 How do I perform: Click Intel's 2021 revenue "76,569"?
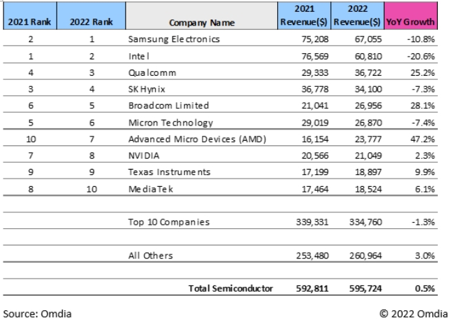(315, 56)
